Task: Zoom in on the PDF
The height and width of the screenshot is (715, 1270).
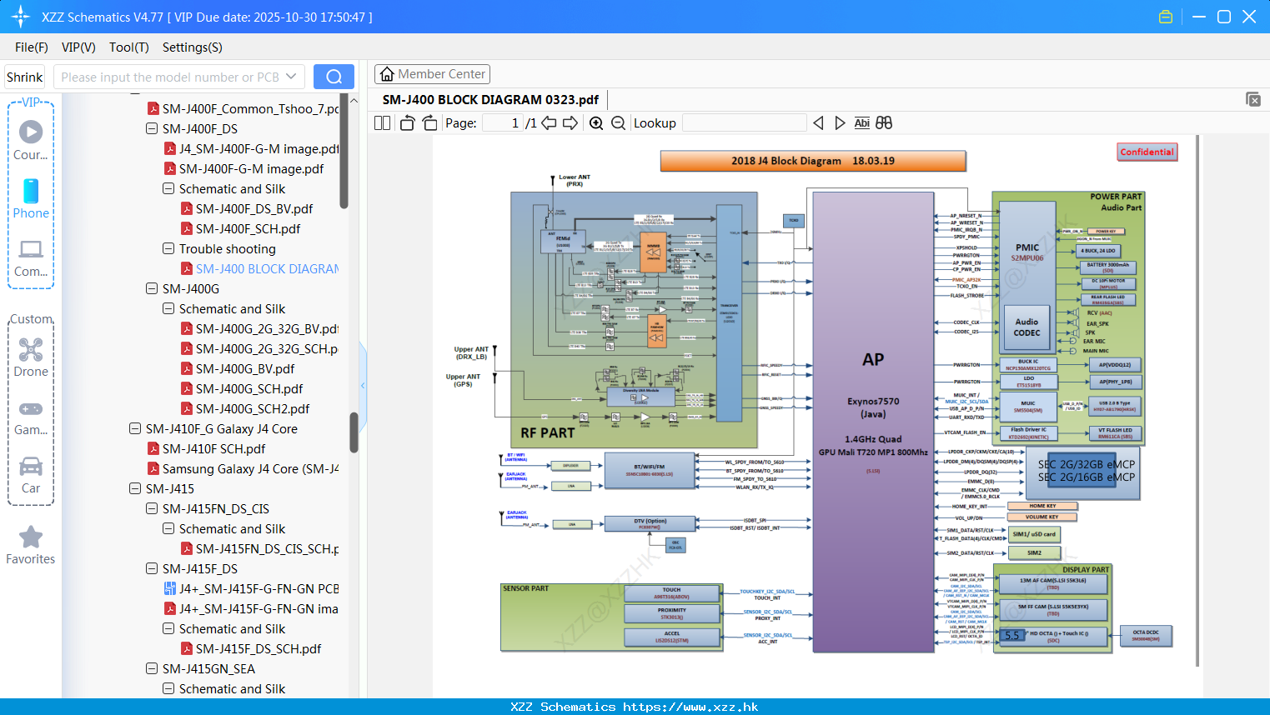Action: 596,123
